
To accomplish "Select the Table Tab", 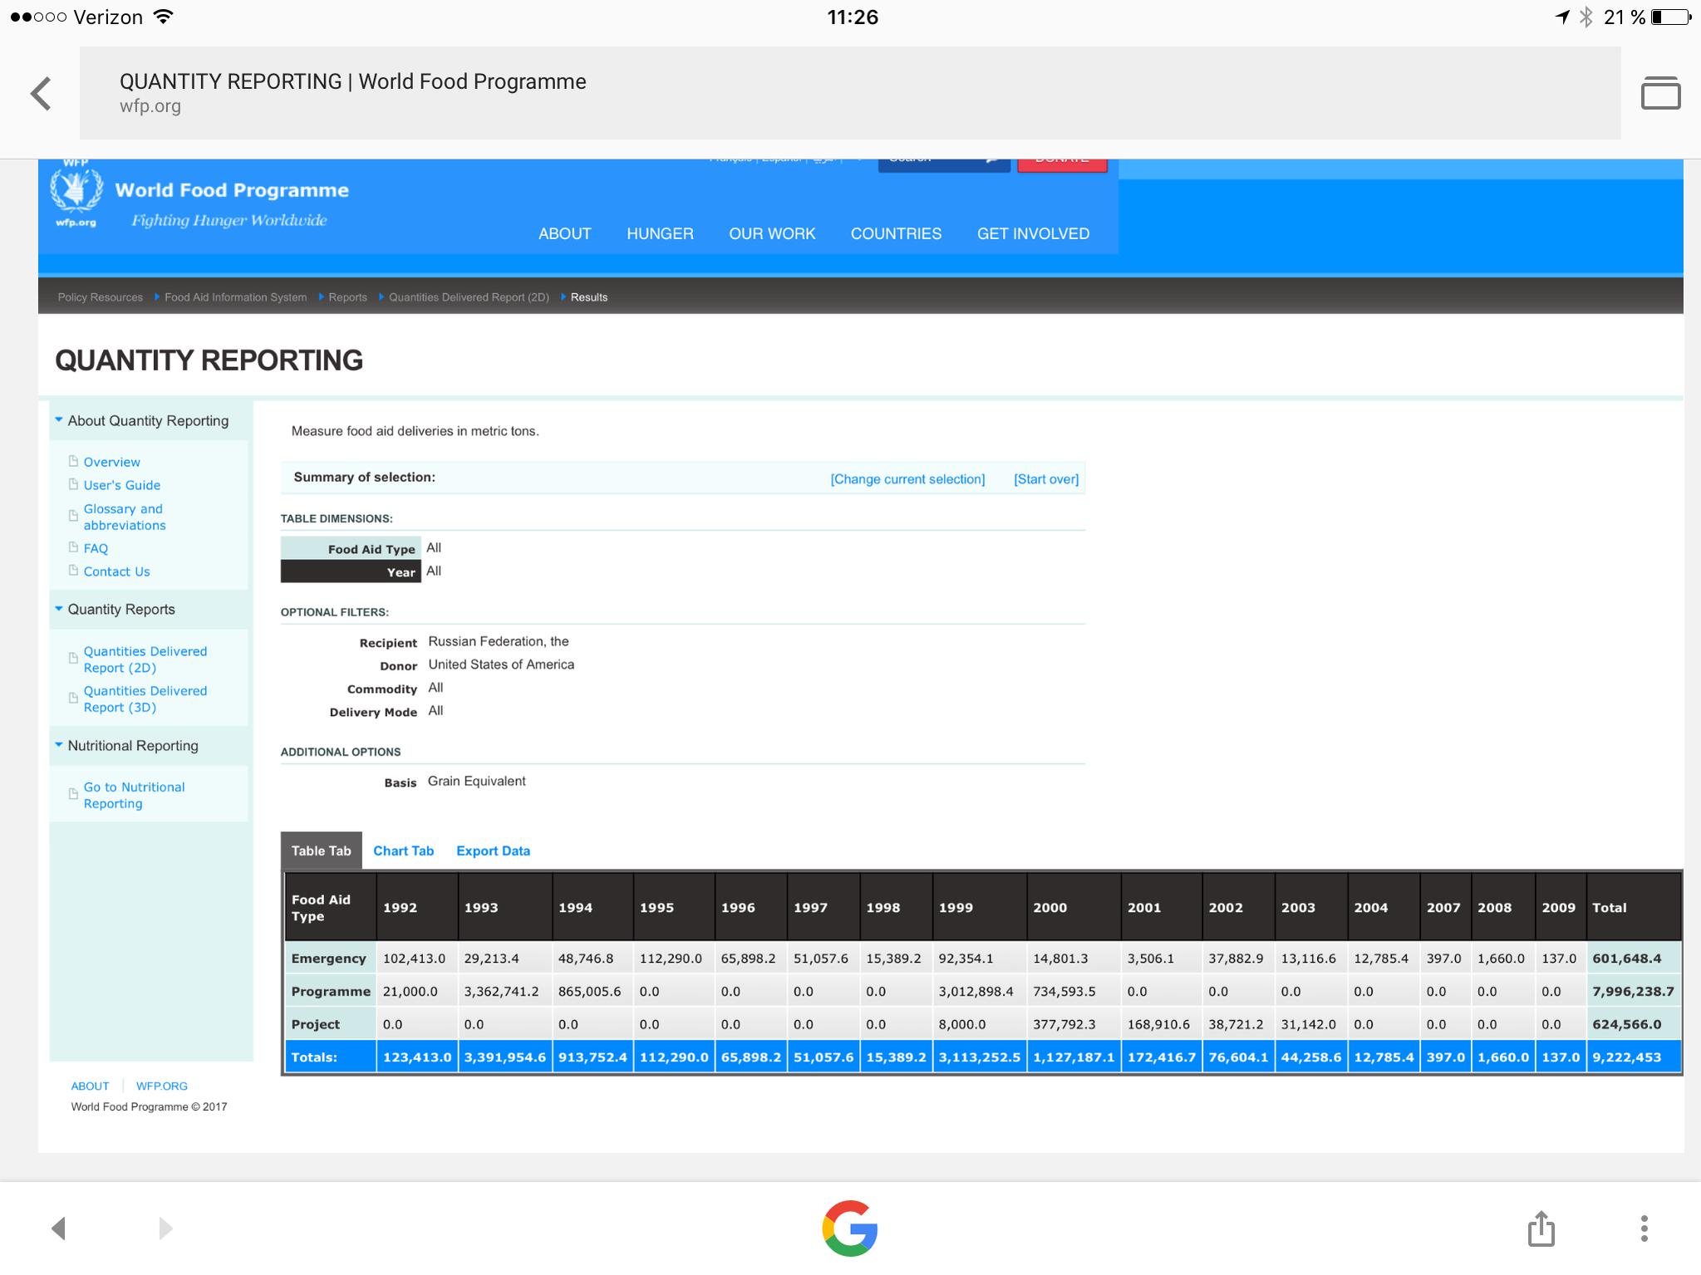I will [x=321, y=851].
